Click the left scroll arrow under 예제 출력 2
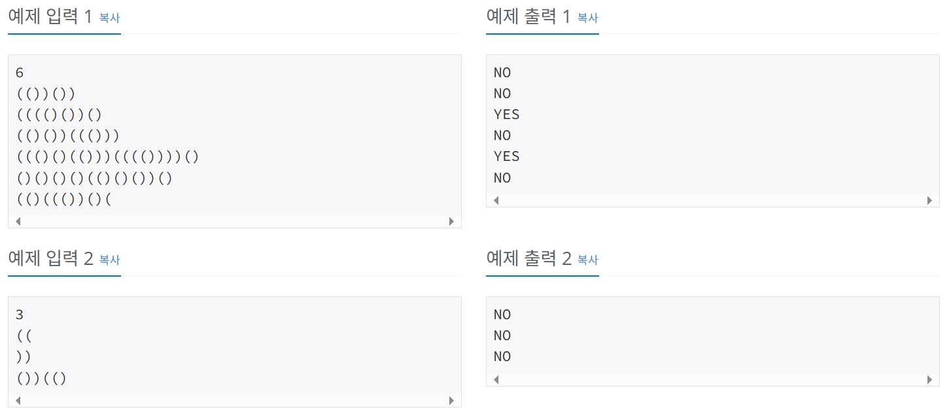This screenshot has height=416, width=951. point(495,379)
